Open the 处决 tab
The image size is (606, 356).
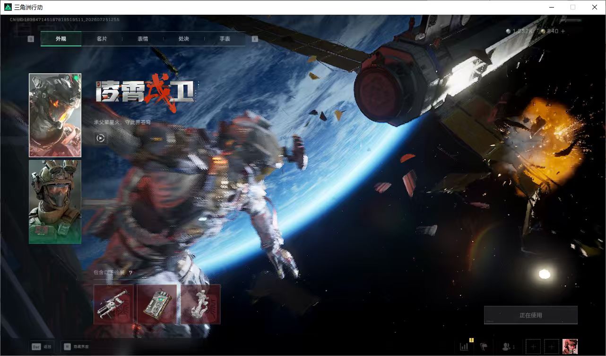pos(184,39)
